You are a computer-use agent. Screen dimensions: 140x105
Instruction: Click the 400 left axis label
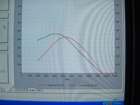click(19, 39)
